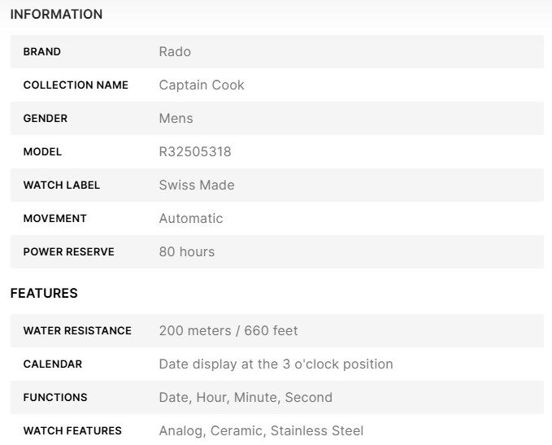The width and height of the screenshot is (552, 445).
Task: Select the Date, Hour, Minute, Second functions text
Action: tap(246, 398)
